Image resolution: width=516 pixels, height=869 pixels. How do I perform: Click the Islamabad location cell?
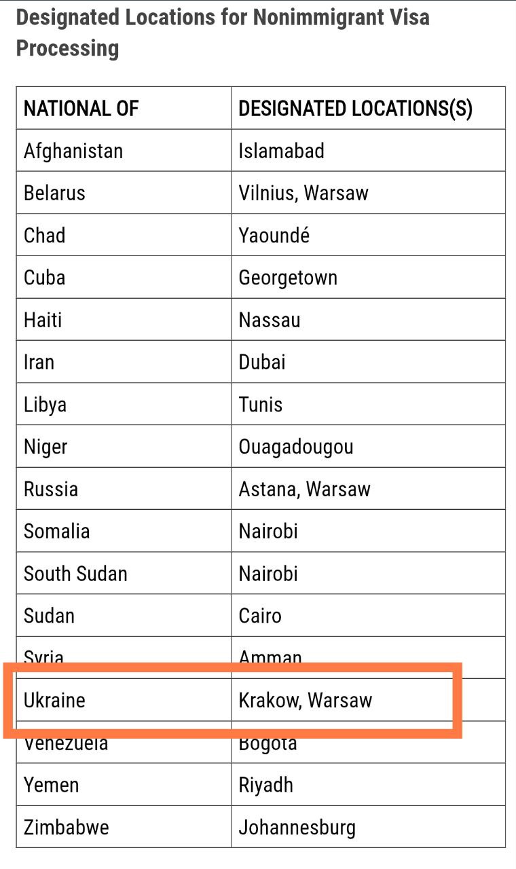(281, 151)
